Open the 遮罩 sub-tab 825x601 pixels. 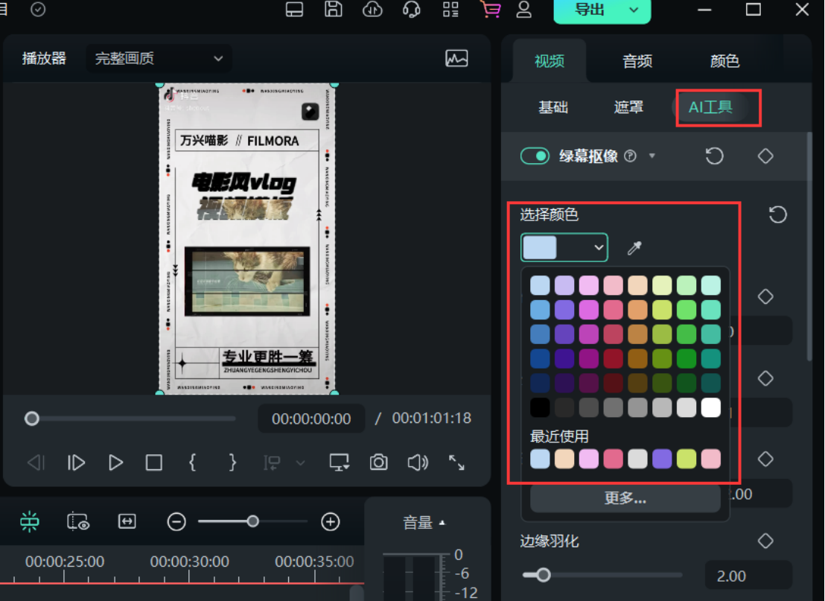tap(628, 107)
